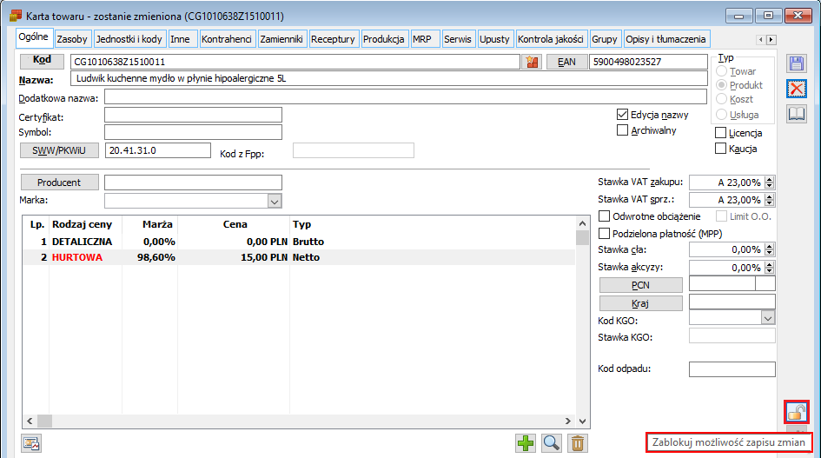821x458 pixels.
Task: Switch to the Zasoby tab
Action: pyautogui.click(x=72, y=39)
